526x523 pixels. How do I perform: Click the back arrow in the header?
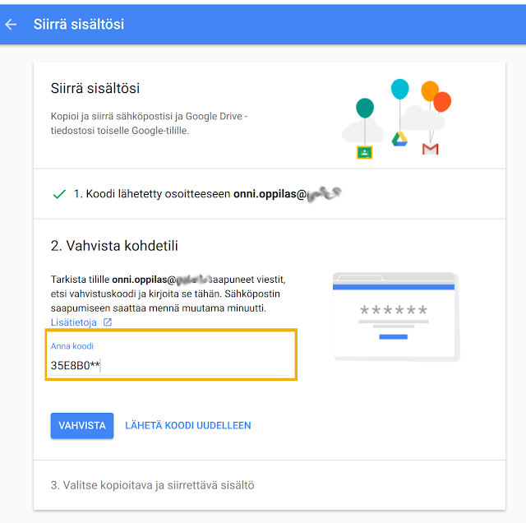(12, 25)
